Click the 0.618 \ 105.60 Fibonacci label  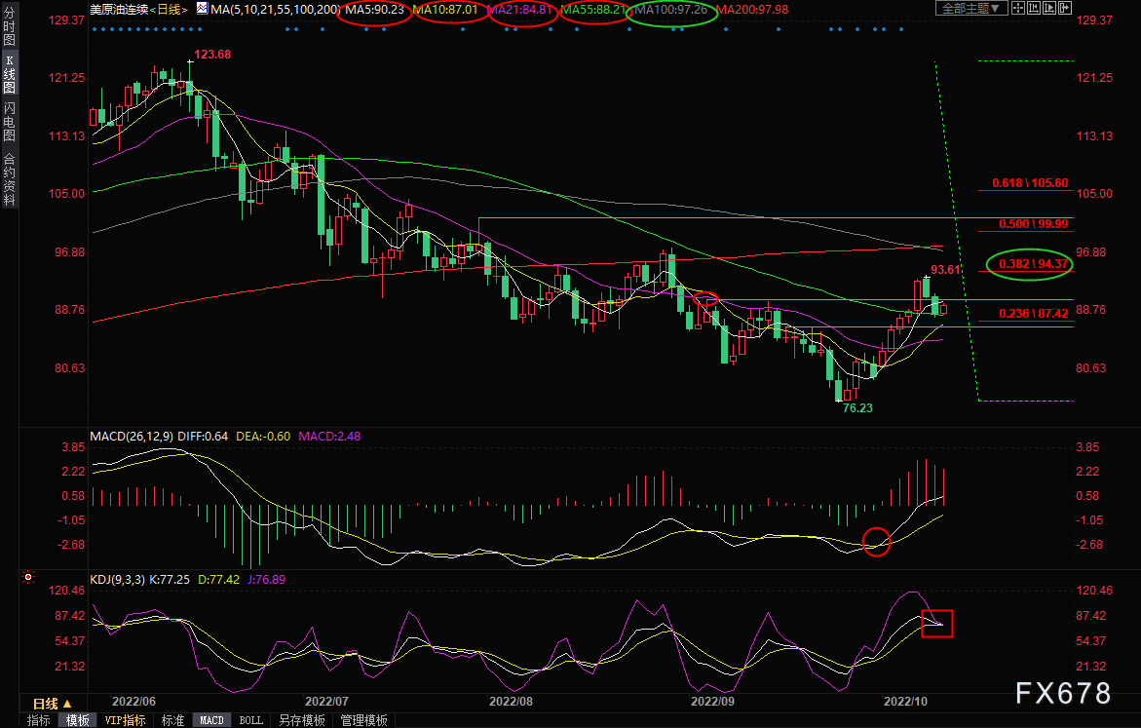point(1030,182)
